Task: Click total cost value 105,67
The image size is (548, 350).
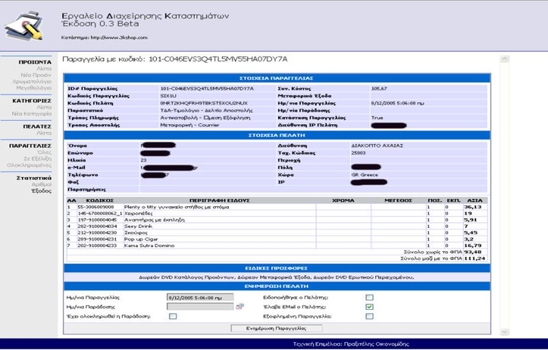Action: [x=379, y=89]
